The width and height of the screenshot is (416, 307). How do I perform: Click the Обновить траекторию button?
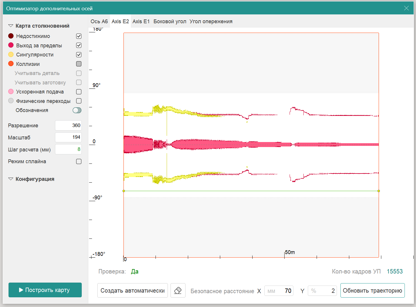click(372, 291)
